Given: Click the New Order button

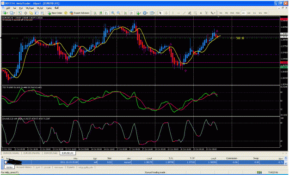Looking at the screenshot, I should pos(55,13).
